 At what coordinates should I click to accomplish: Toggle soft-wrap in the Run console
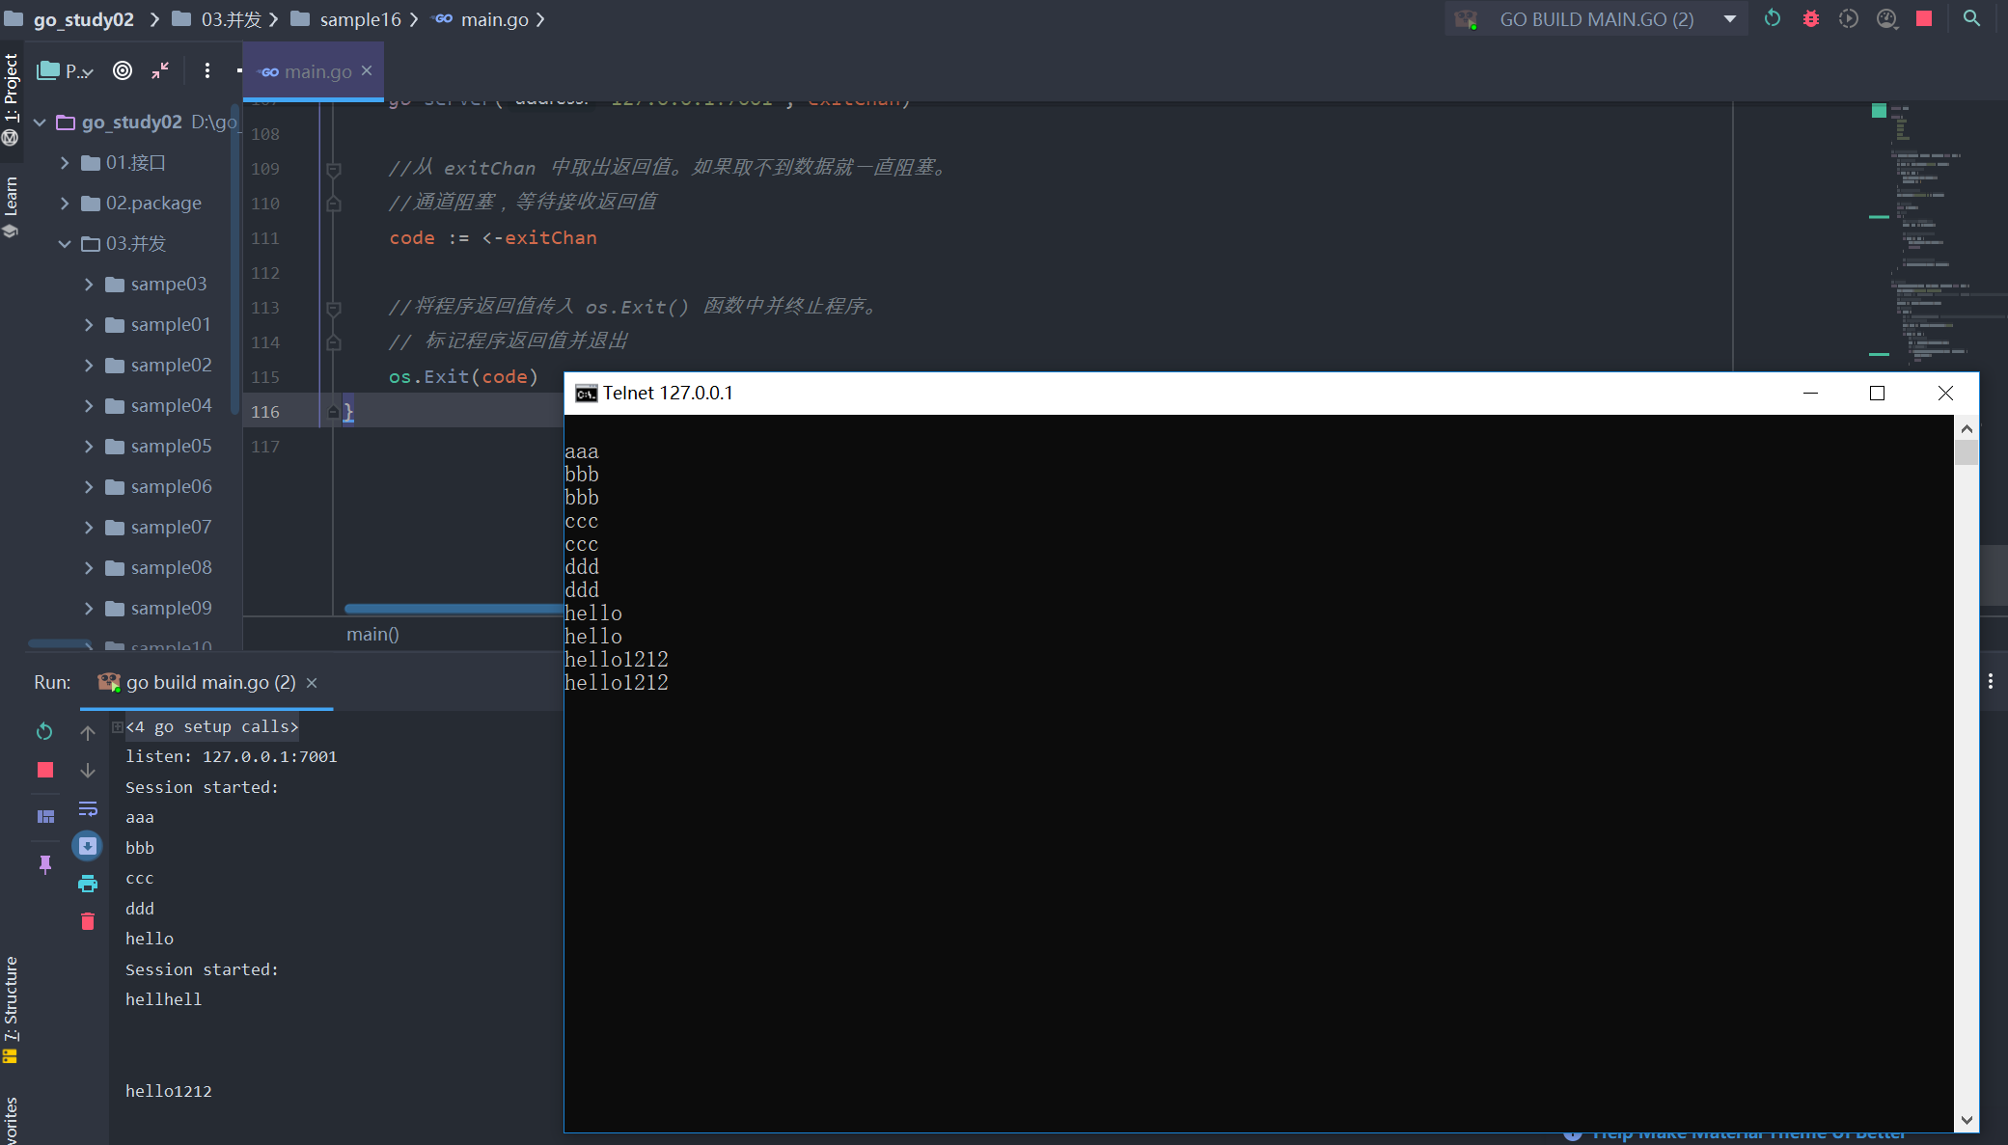click(x=88, y=808)
